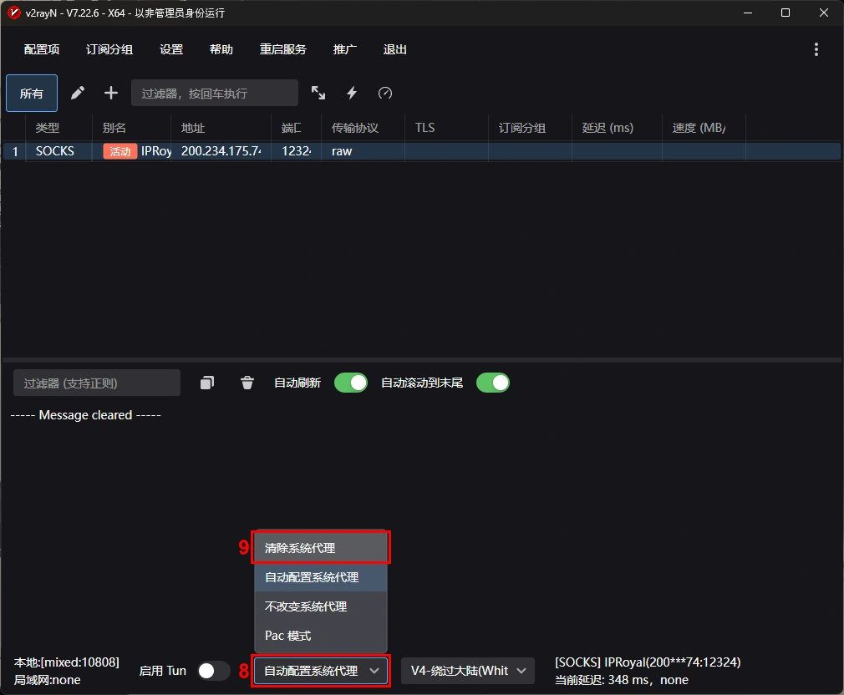The height and width of the screenshot is (695, 844).
Task: Click the auto column width arrows icon
Action: click(x=318, y=93)
